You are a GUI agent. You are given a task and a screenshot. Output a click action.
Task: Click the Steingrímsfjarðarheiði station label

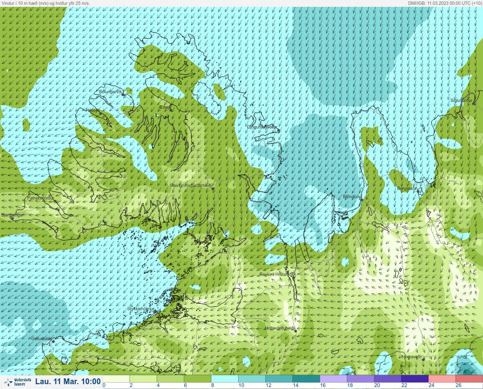coord(191,186)
